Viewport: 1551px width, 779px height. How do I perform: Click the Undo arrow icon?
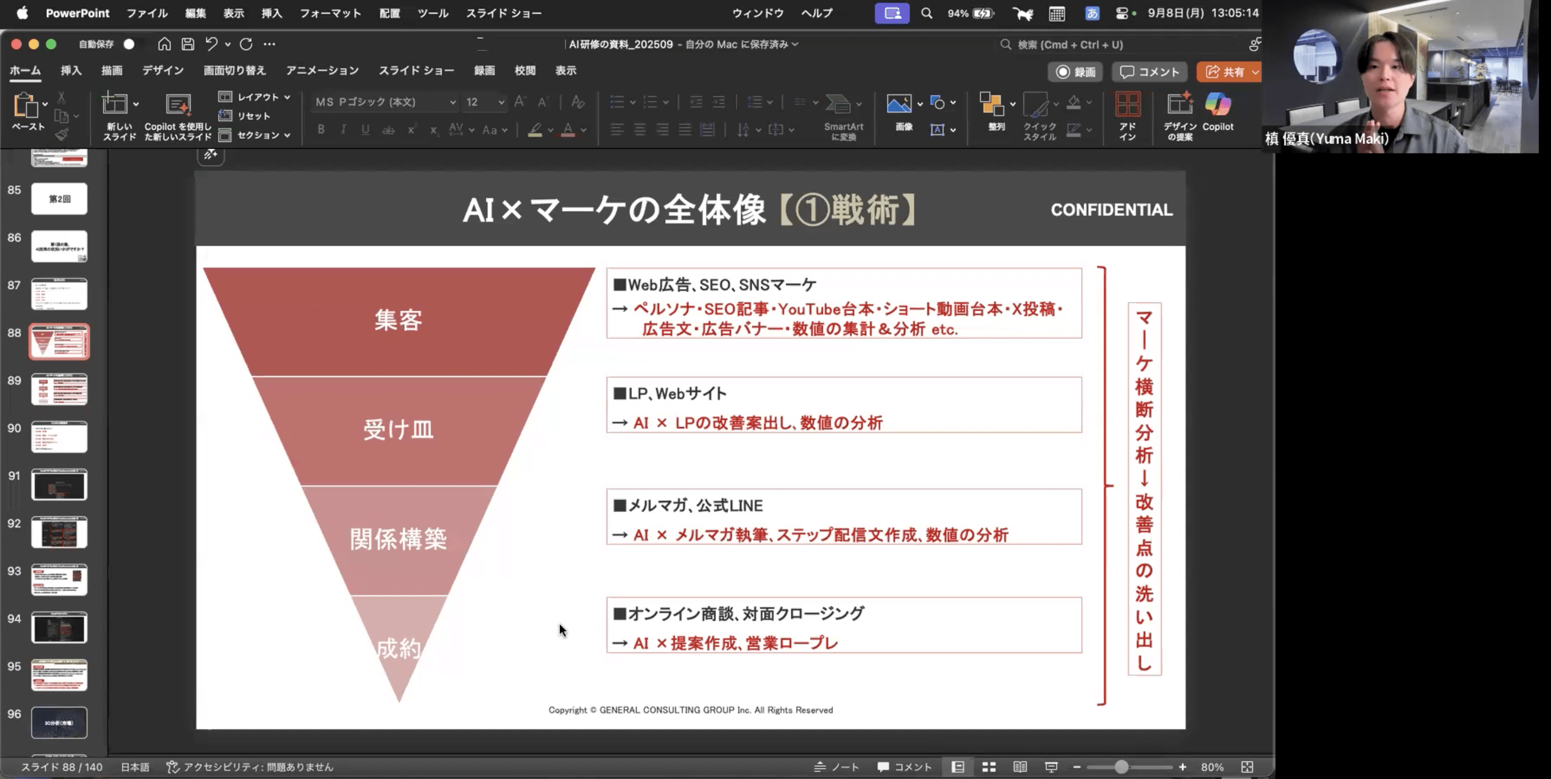210,44
